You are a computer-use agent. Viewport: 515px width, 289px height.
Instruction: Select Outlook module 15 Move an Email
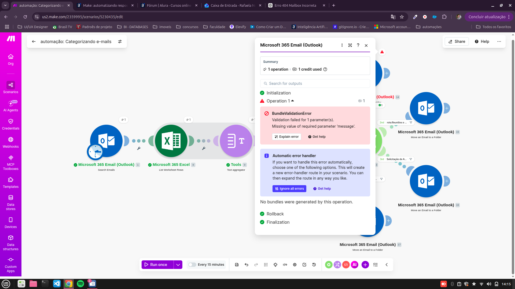coord(426,108)
